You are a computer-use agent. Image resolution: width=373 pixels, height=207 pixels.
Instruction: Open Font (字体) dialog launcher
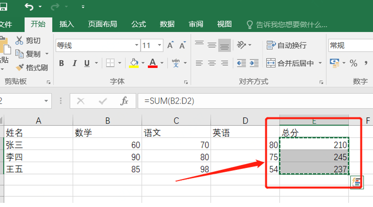tap(186, 82)
